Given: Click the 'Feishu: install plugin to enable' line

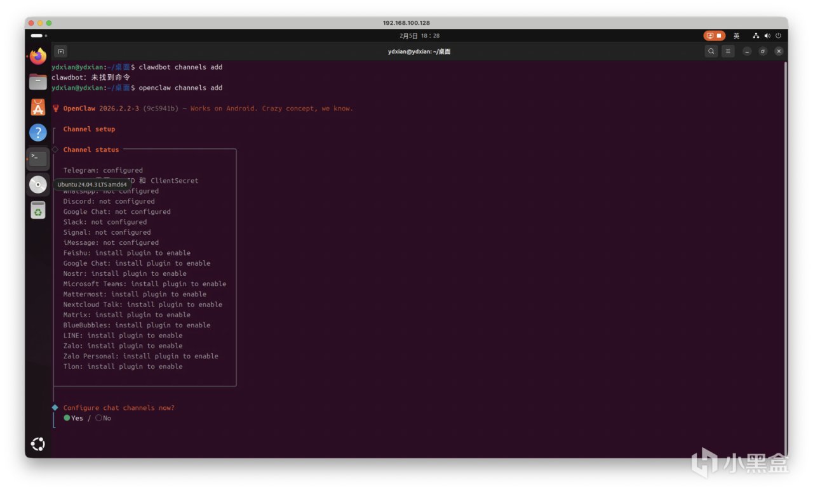Looking at the screenshot, I should pyautogui.click(x=127, y=252).
